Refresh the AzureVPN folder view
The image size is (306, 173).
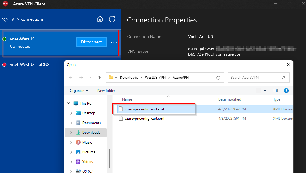(218, 78)
